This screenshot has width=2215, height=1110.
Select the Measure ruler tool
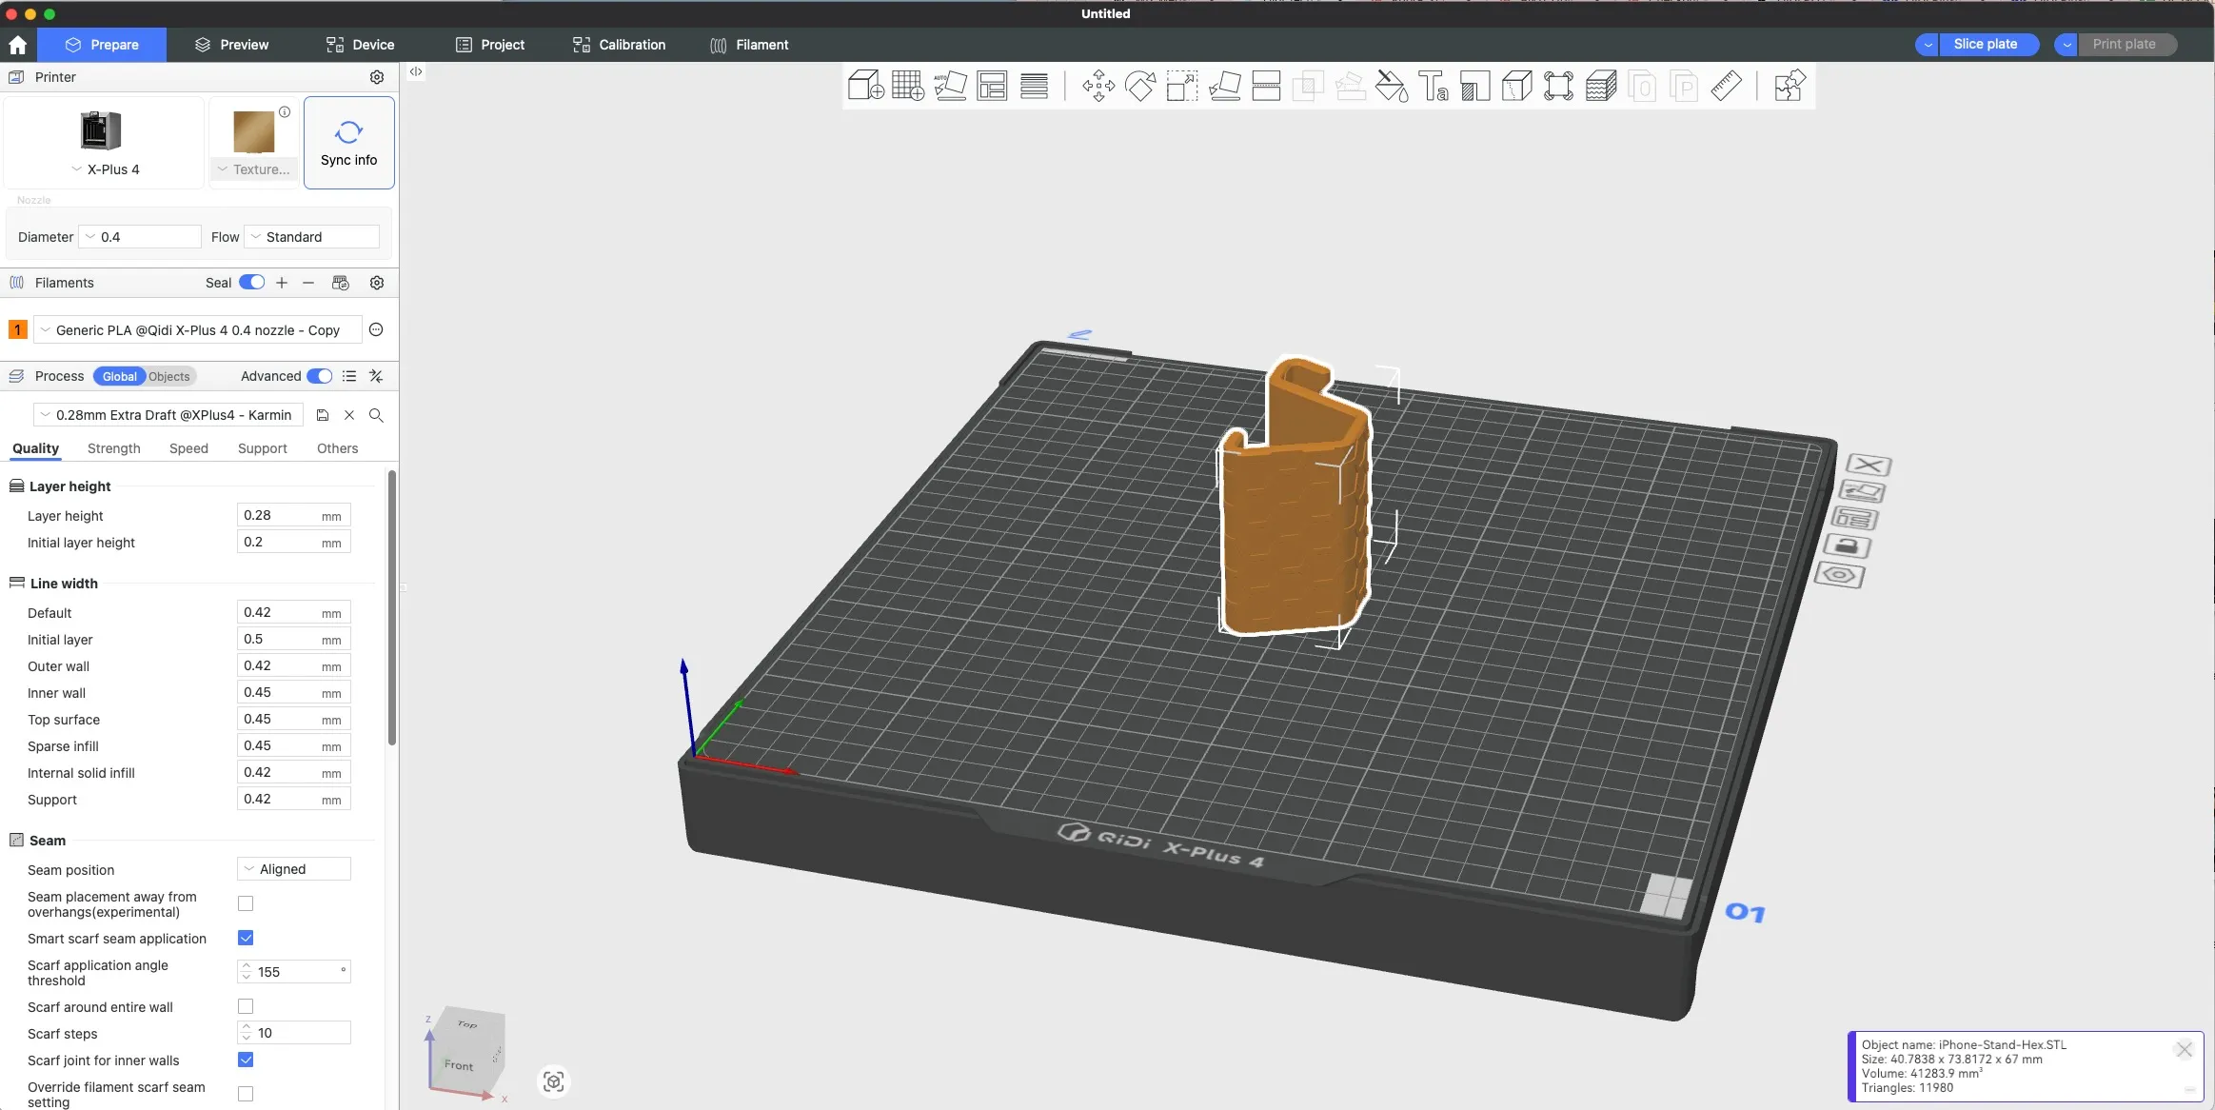1726,86
